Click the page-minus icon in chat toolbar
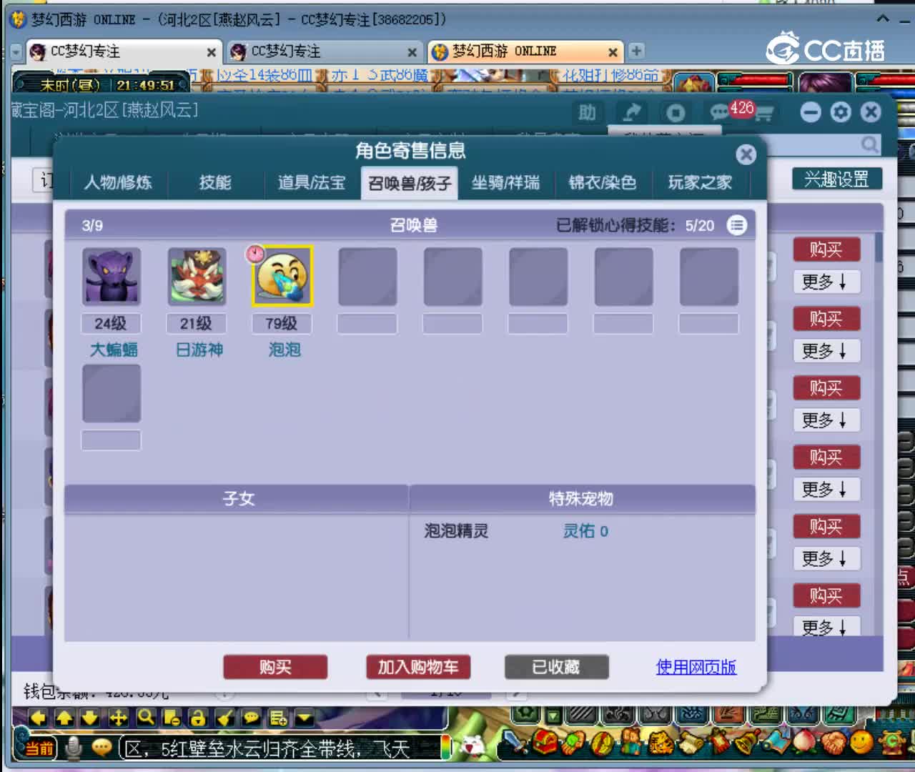This screenshot has height=772, width=915. pyautogui.click(x=172, y=718)
